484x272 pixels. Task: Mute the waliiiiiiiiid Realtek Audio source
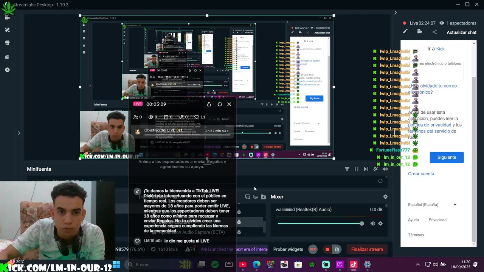373,224
